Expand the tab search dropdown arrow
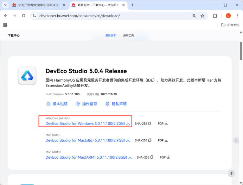 pyautogui.click(x=5, y=5)
